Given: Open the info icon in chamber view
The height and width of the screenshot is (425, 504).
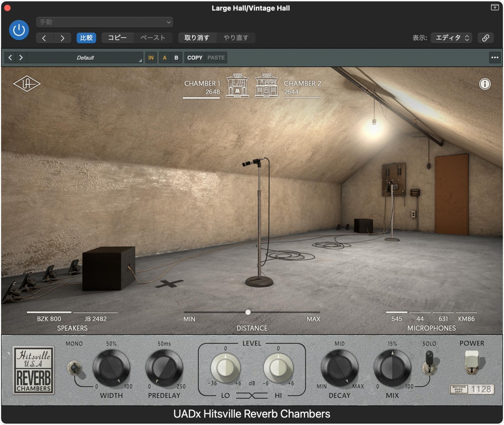Looking at the screenshot, I should coord(485,84).
